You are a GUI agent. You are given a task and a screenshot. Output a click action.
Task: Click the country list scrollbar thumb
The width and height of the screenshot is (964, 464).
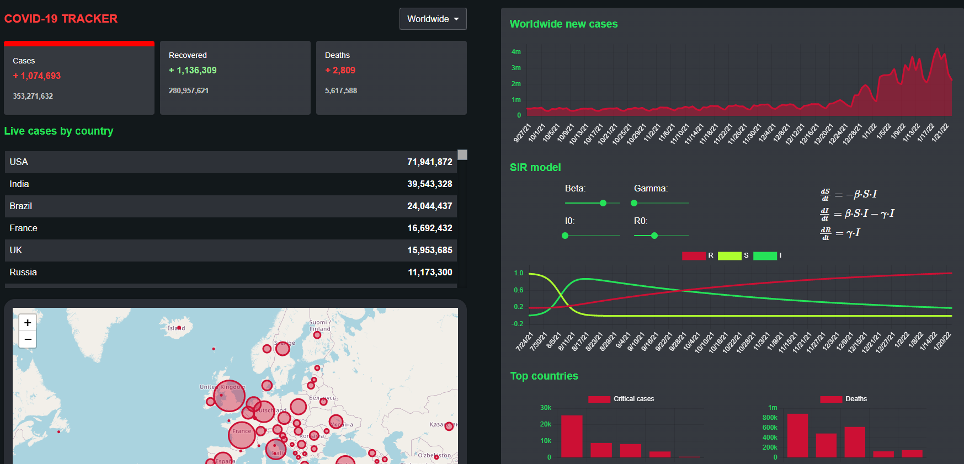(462, 155)
